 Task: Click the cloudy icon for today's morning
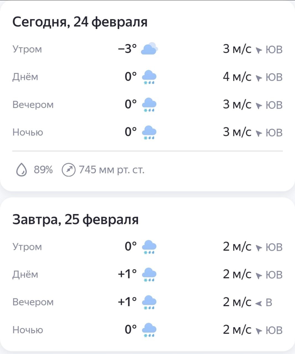pos(149,49)
